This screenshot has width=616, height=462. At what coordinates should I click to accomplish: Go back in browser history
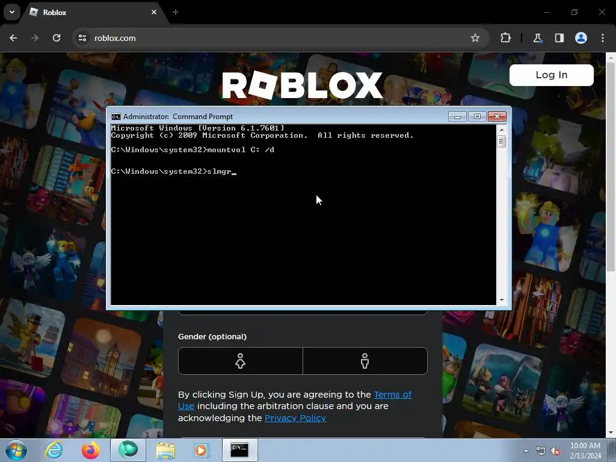13,38
